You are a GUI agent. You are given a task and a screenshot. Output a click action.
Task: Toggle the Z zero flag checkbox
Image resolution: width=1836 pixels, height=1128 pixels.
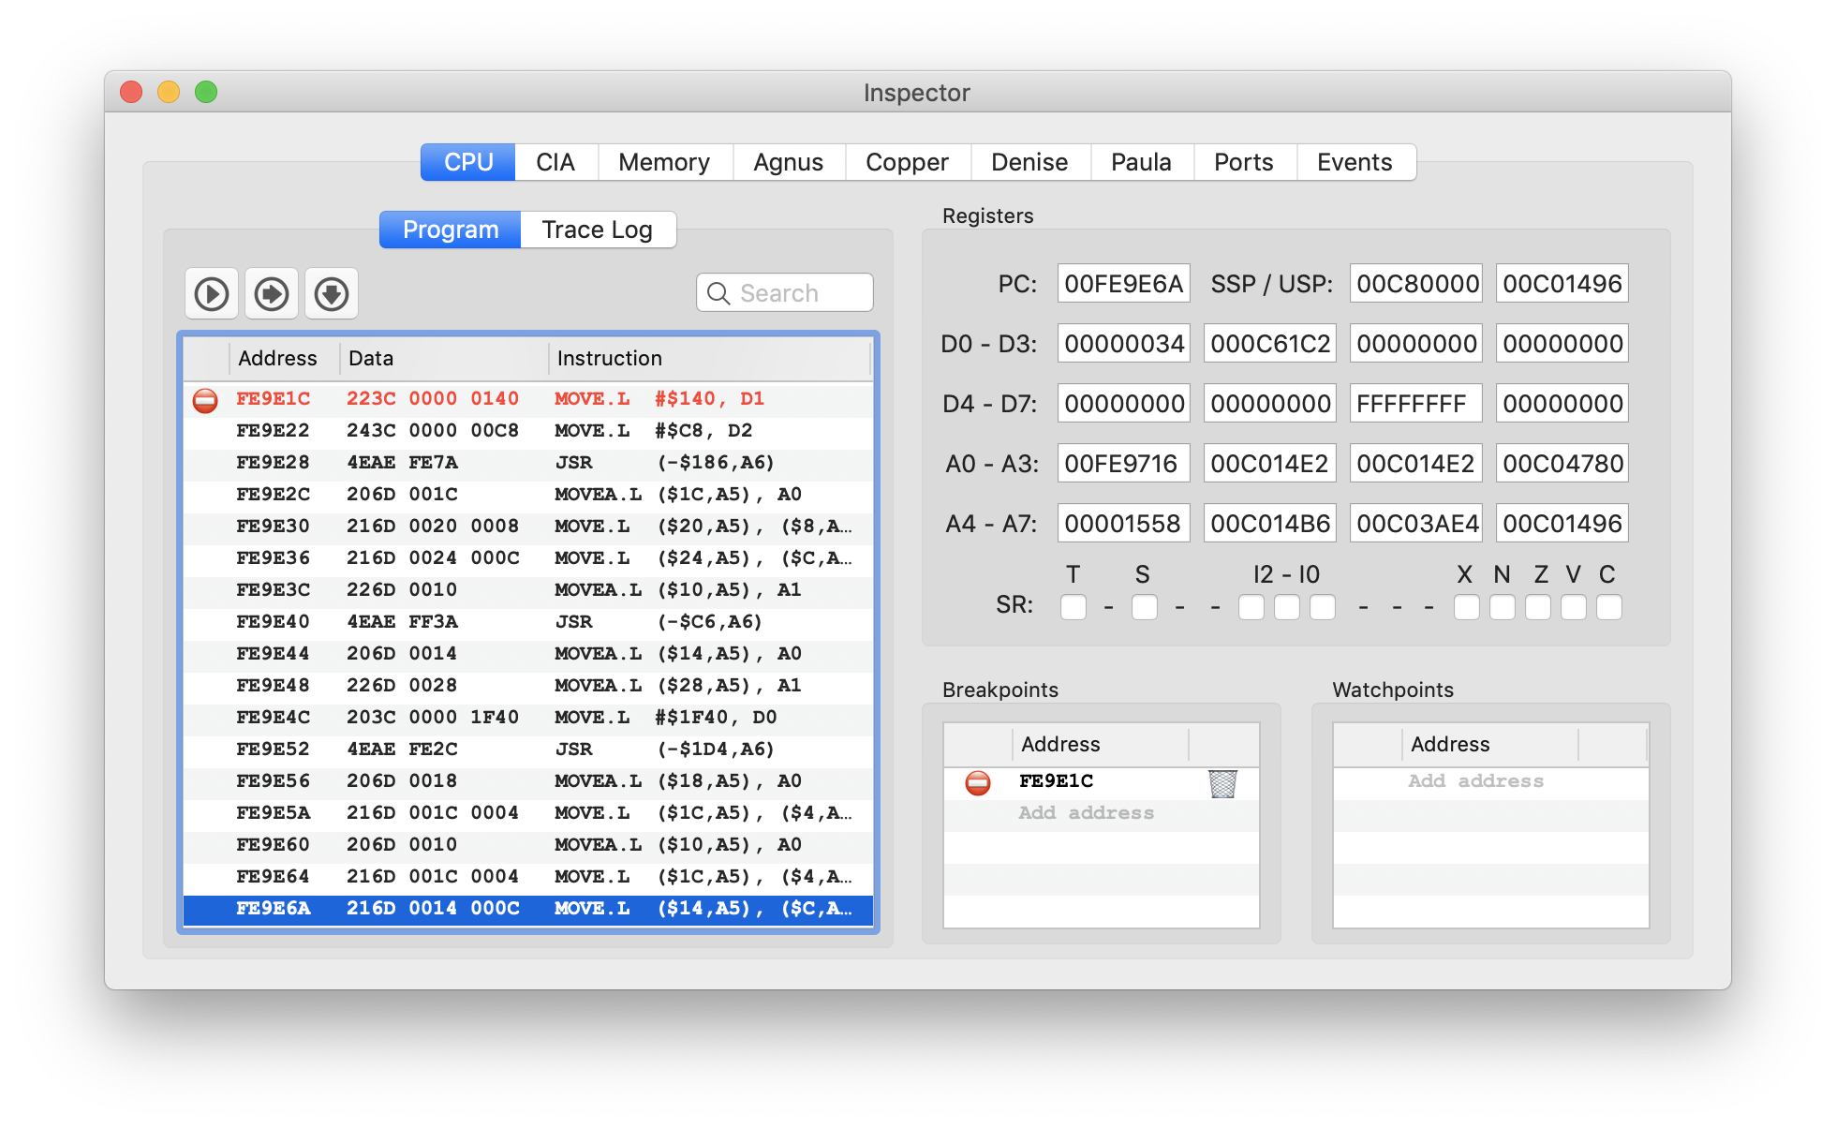(x=1538, y=607)
